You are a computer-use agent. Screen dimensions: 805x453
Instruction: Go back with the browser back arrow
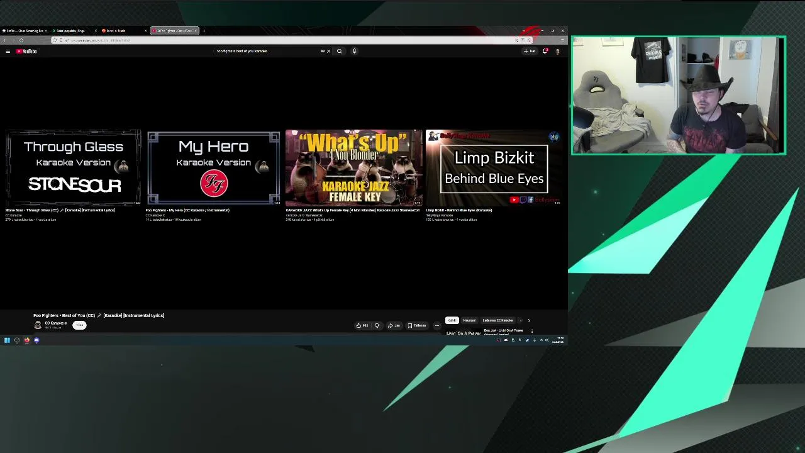click(4, 40)
